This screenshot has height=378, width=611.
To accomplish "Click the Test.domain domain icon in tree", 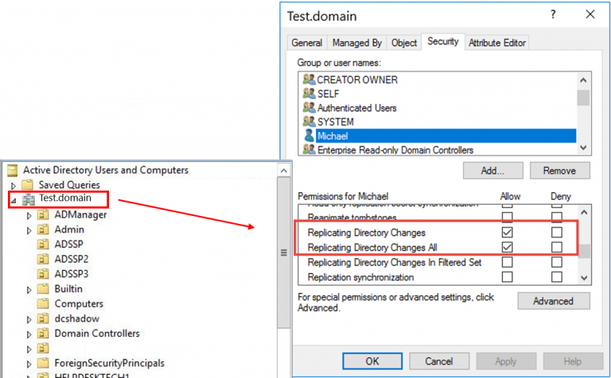I will tap(29, 199).
